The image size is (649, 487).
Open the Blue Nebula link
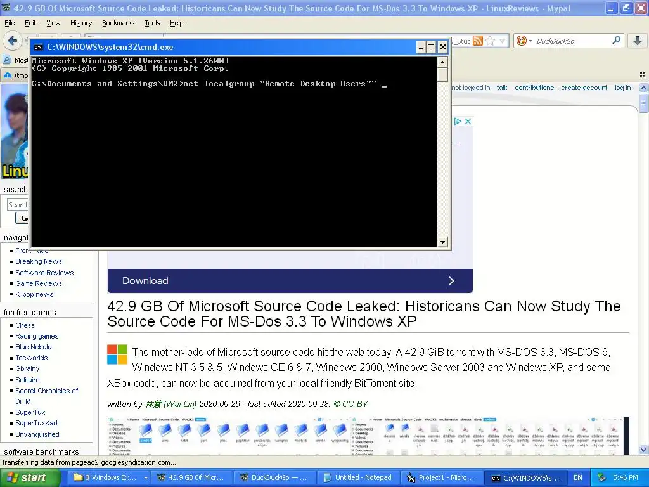click(x=34, y=347)
